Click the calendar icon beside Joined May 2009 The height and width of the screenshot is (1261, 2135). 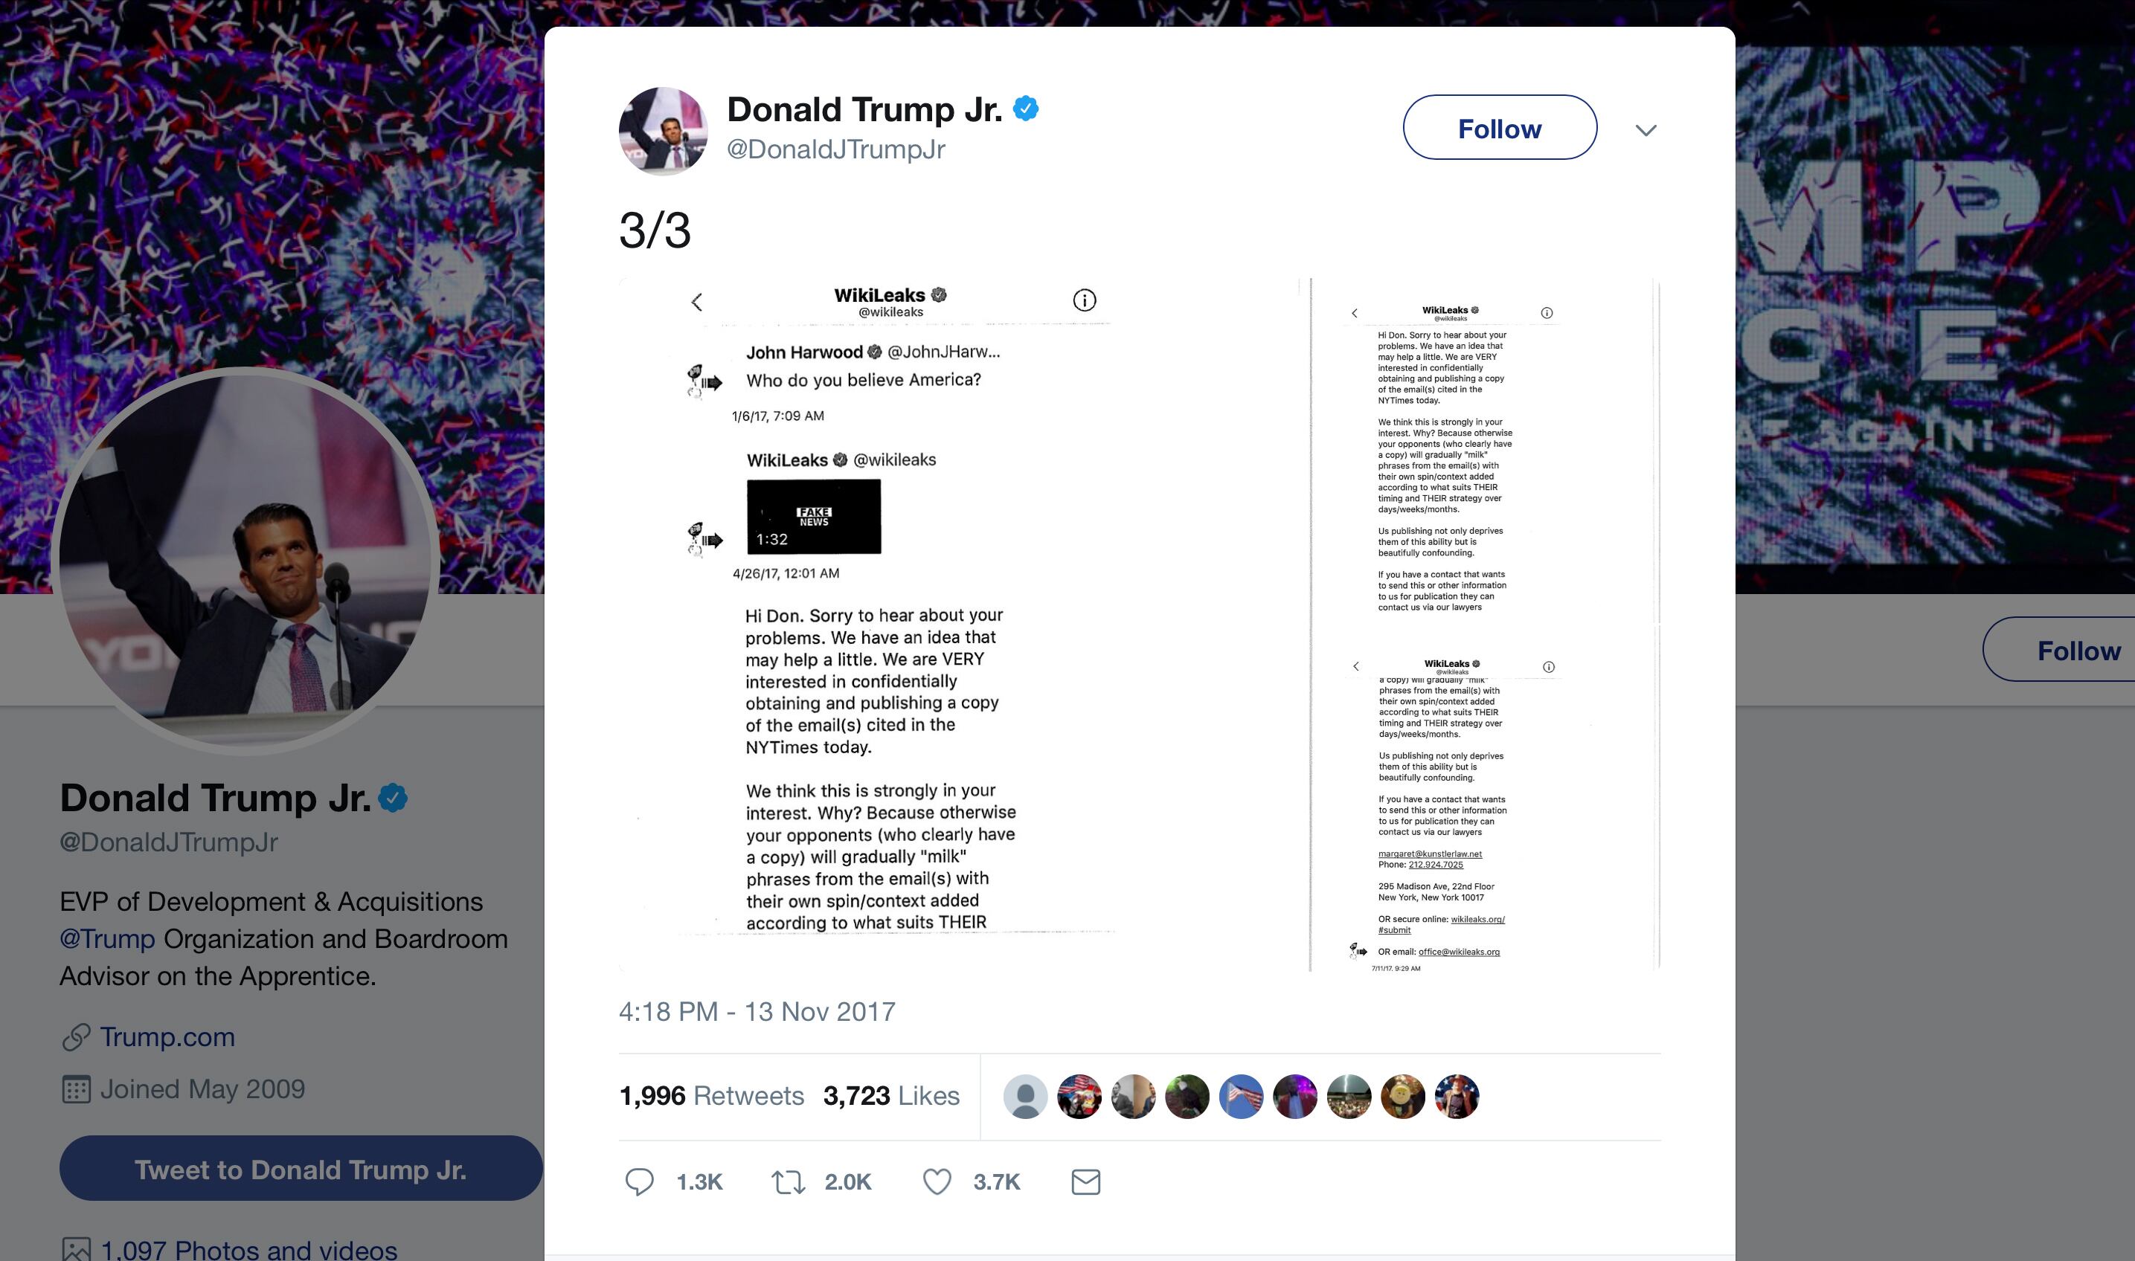click(76, 1089)
